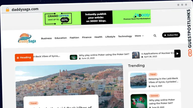Click the DaddySaga logo
The width and height of the screenshot is (193, 108).
[27, 38]
